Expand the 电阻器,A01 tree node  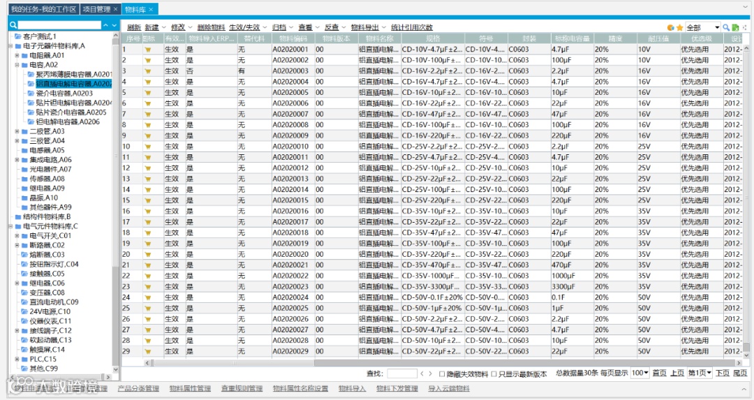(17, 56)
